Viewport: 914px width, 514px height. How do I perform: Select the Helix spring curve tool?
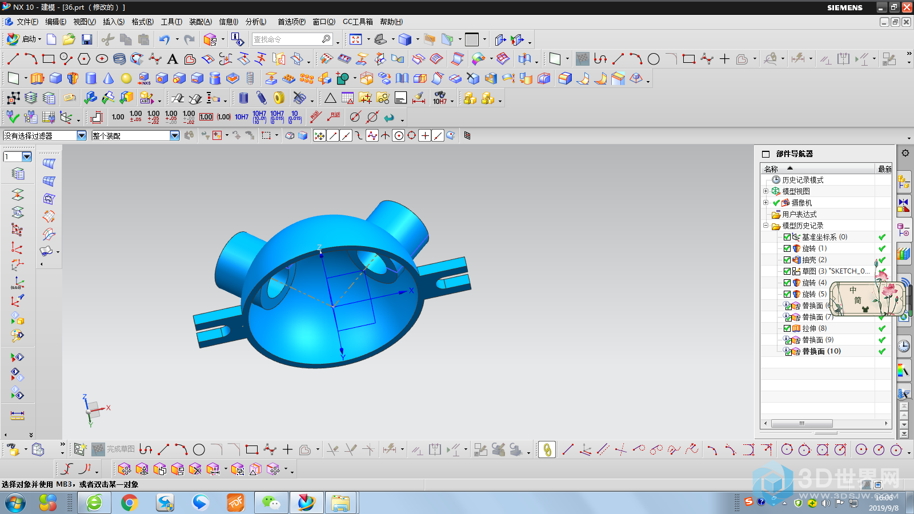coord(119,59)
